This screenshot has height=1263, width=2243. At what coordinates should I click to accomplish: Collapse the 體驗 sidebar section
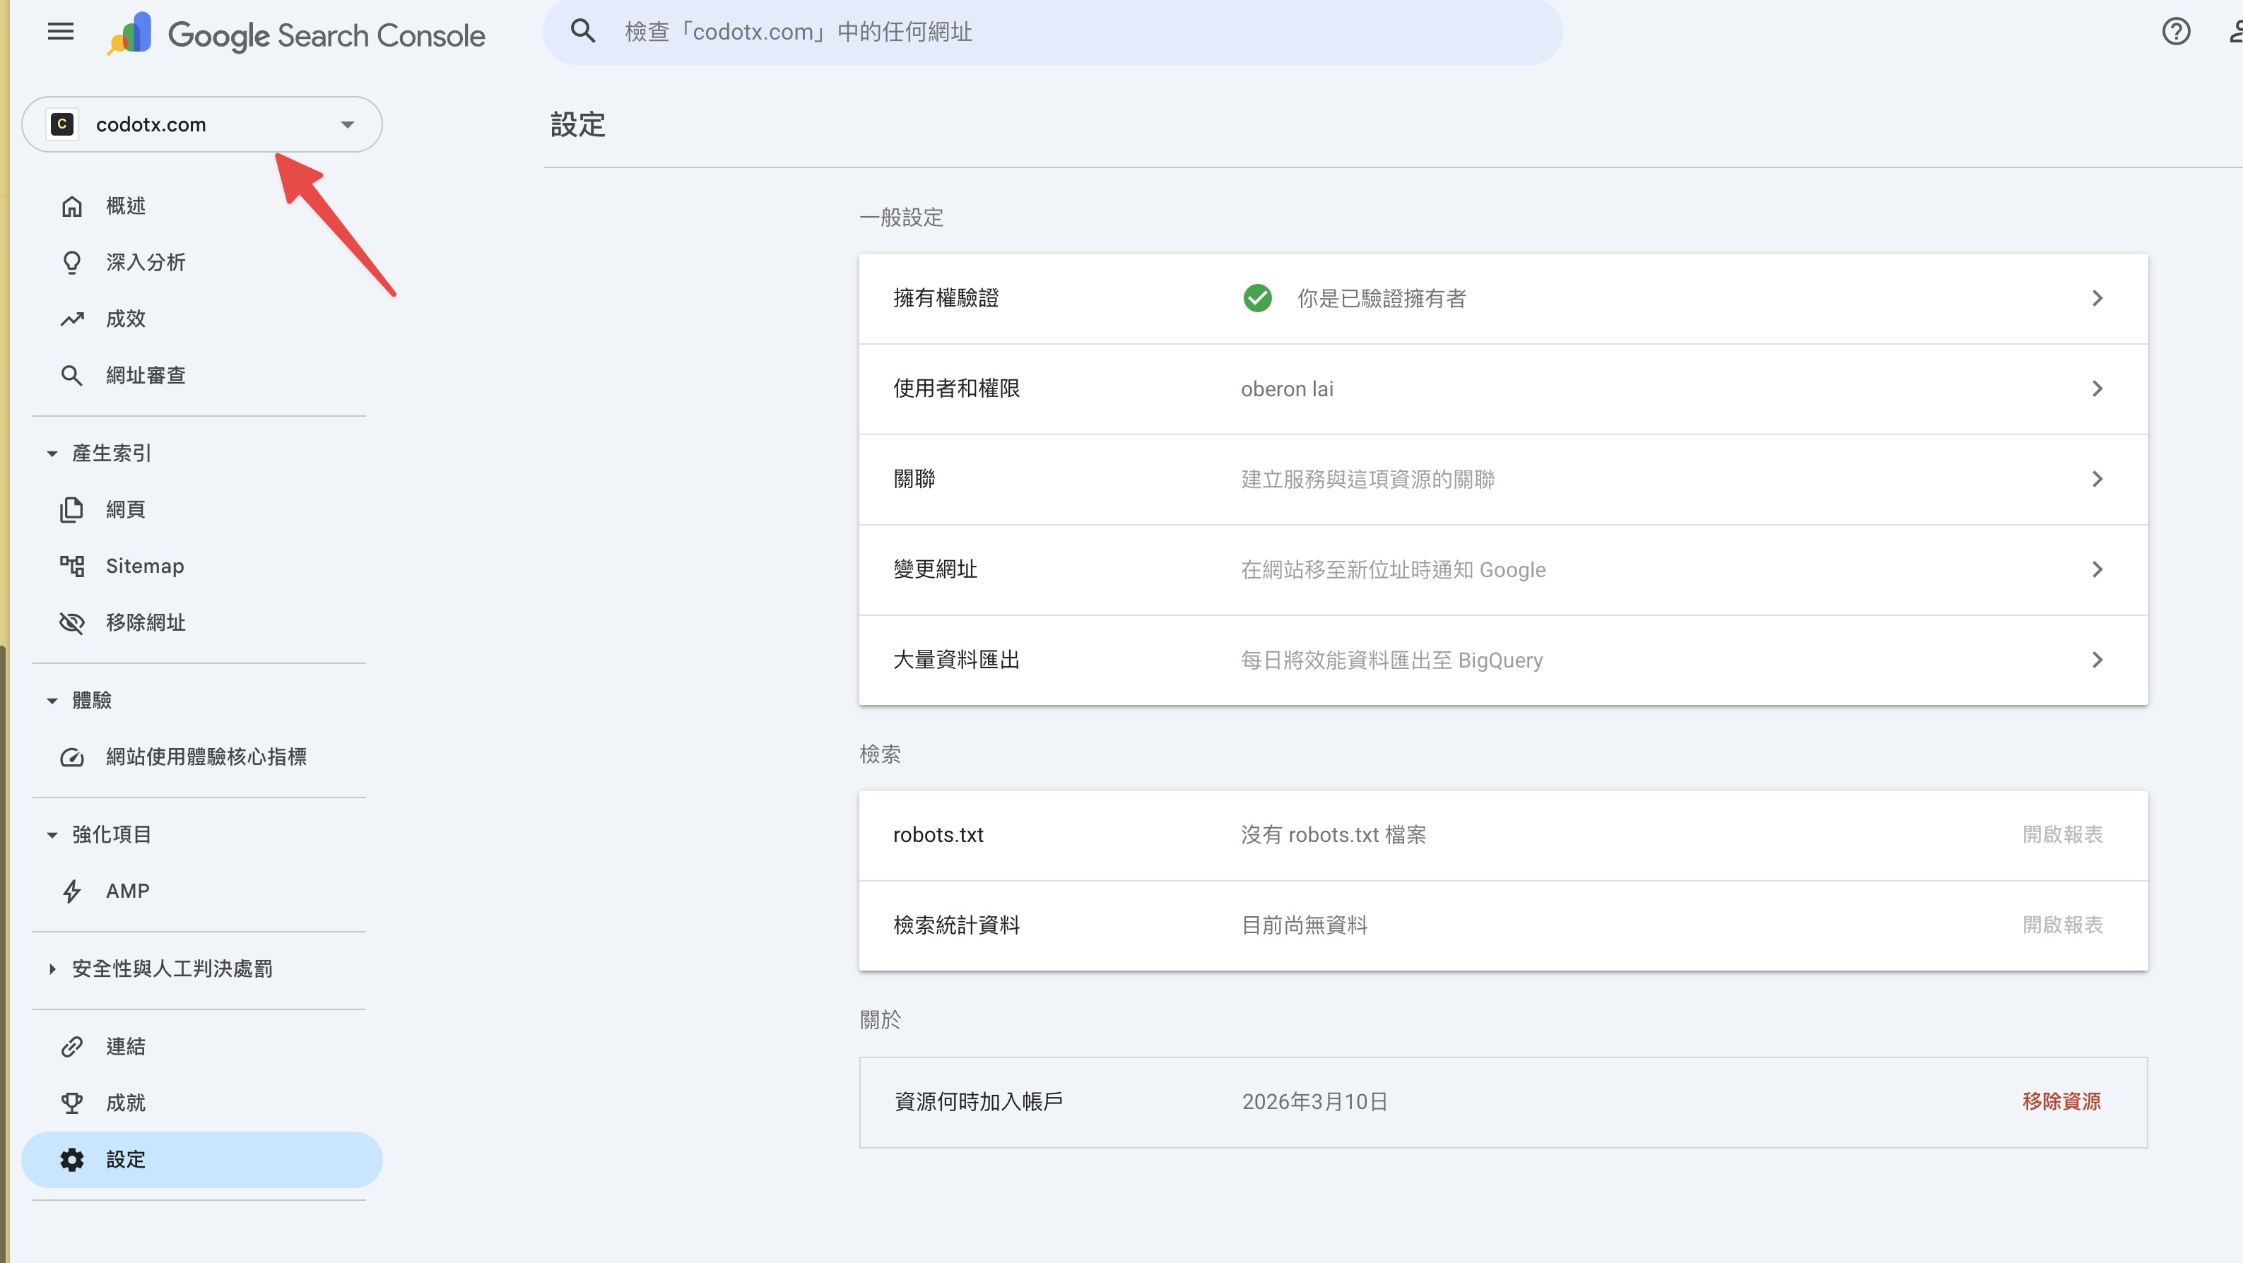click(x=52, y=701)
